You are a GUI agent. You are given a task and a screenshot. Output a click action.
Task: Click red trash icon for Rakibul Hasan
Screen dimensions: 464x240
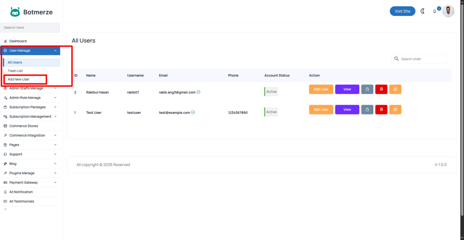click(x=381, y=89)
